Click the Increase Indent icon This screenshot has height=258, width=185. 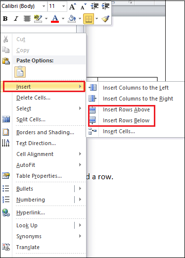pos(106,6)
